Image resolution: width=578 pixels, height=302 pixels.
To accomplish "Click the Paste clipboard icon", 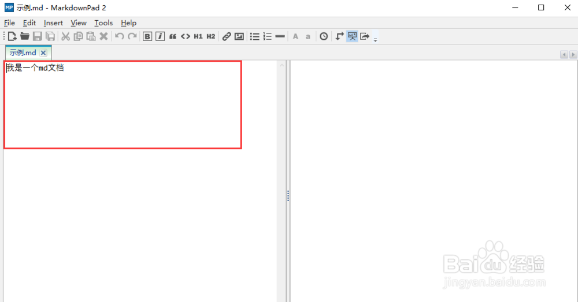I will 91,36.
